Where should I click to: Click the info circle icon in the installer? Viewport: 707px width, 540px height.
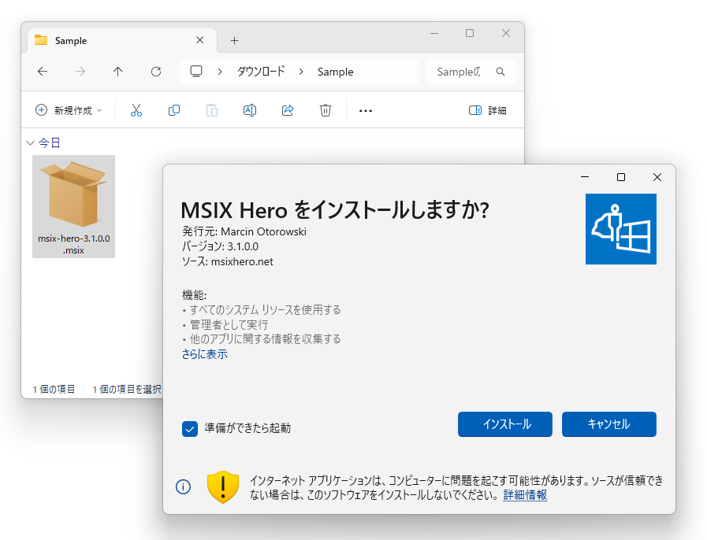point(184,486)
